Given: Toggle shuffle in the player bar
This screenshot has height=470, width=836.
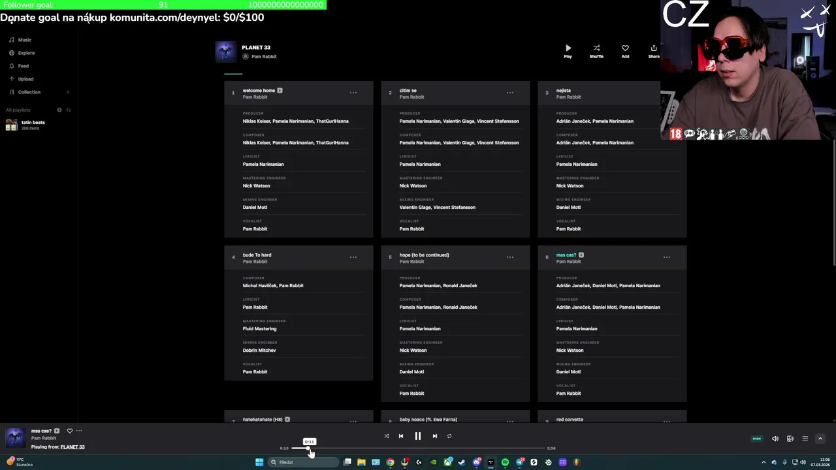Looking at the screenshot, I should point(386,436).
